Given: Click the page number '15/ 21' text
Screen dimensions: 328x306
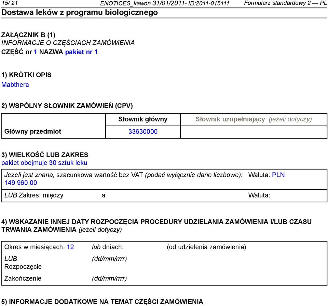Looking at the screenshot, I should pyautogui.click(x=10, y=3).
